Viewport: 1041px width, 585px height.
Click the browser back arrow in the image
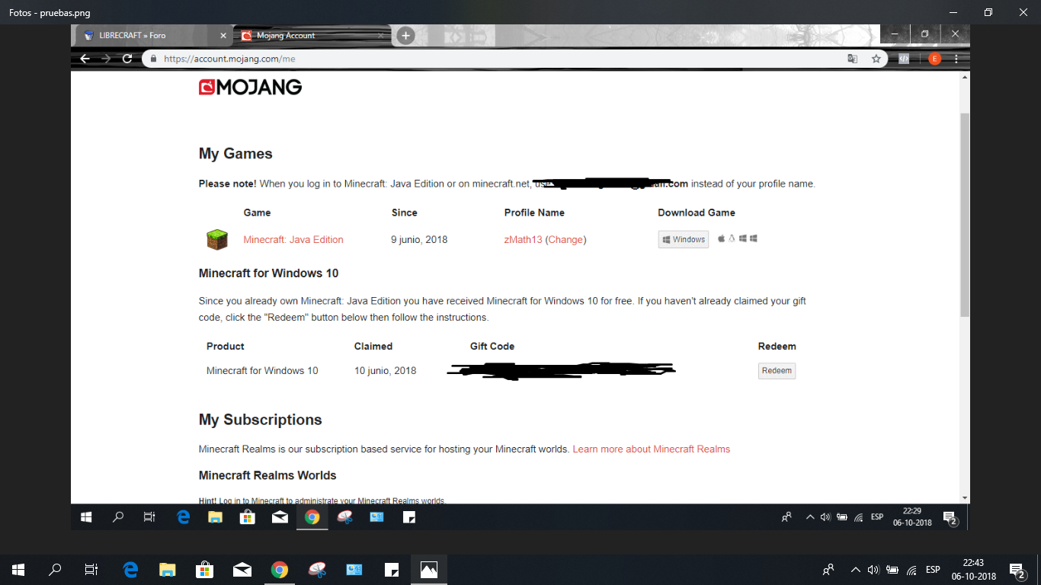(x=85, y=59)
